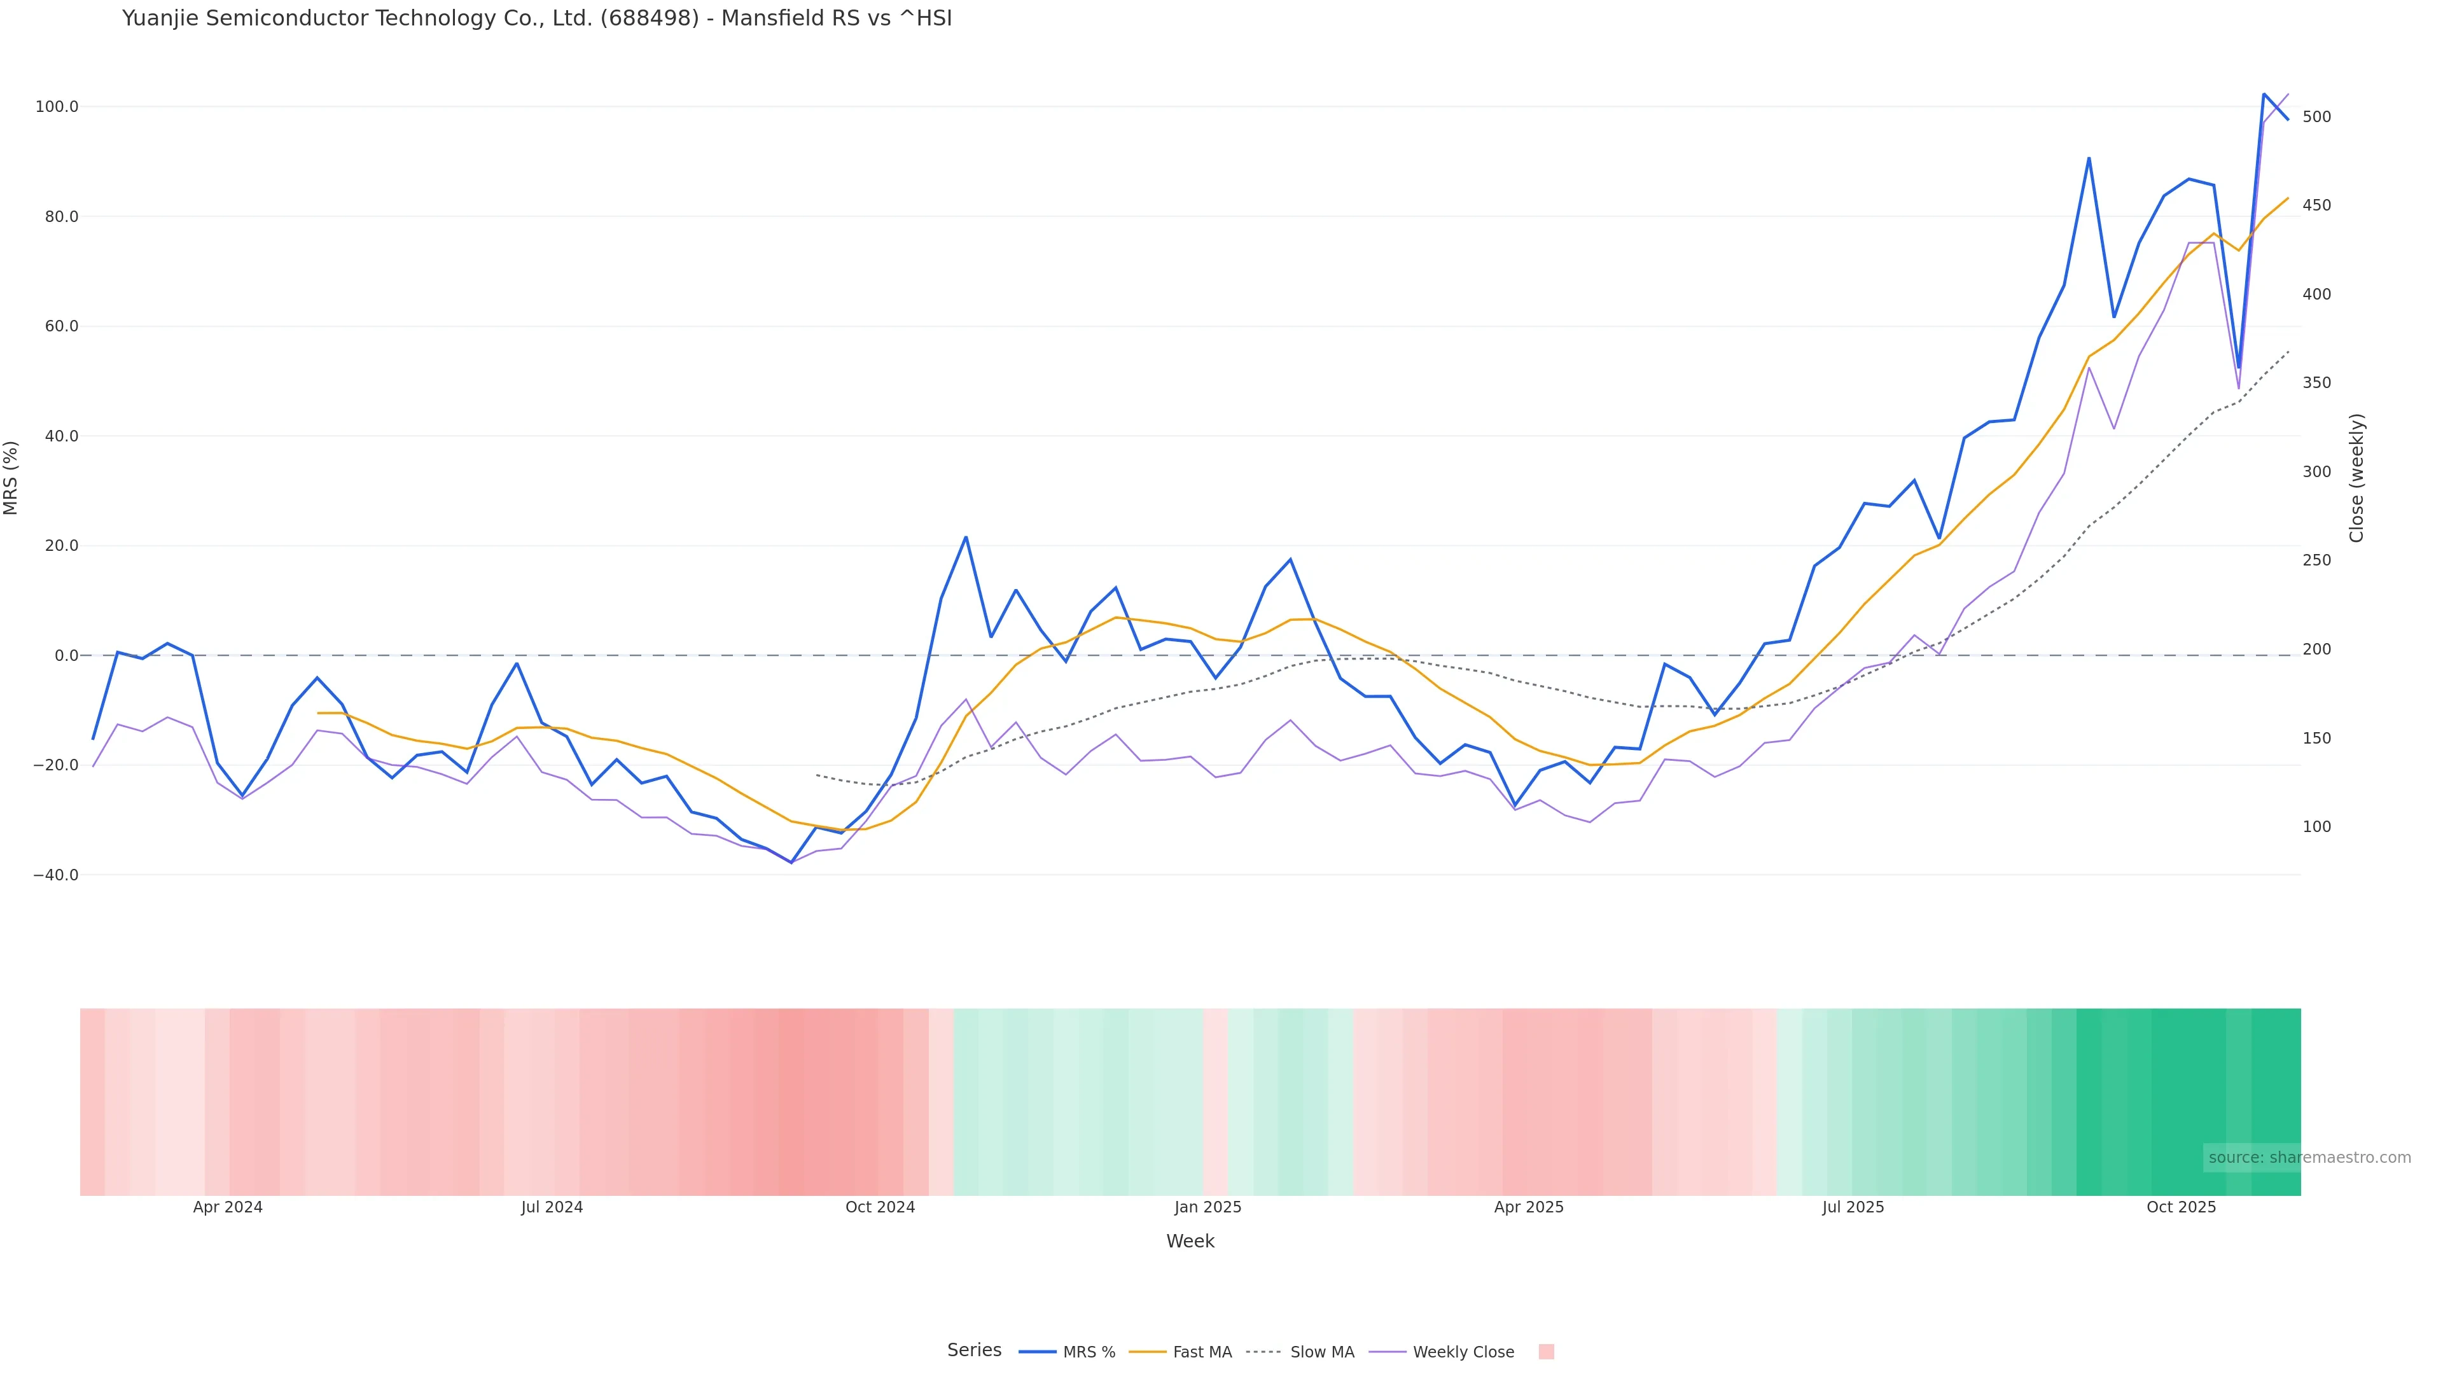Image resolution: width=2443 pixels, height=1374 pixels.
Task: Click the pink legend swatch after Weekly Close
Action: 1546,1352
